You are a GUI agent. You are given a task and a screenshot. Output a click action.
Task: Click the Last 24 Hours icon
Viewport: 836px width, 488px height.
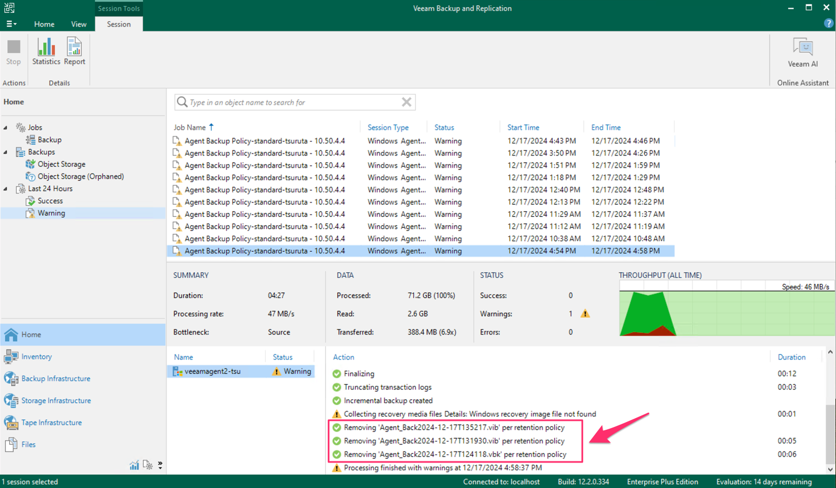coord(21,189)
